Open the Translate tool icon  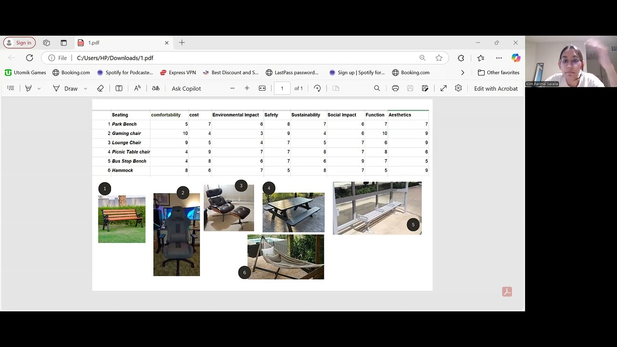coord(156,88)
